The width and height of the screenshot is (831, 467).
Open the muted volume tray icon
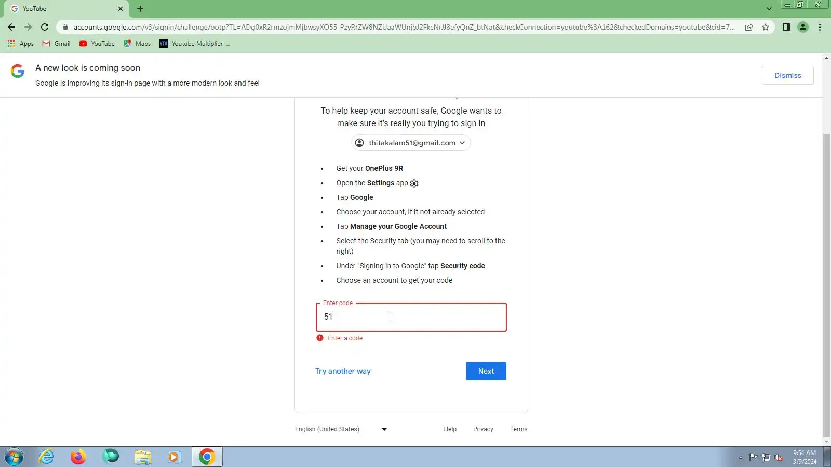tap(779, 457)
